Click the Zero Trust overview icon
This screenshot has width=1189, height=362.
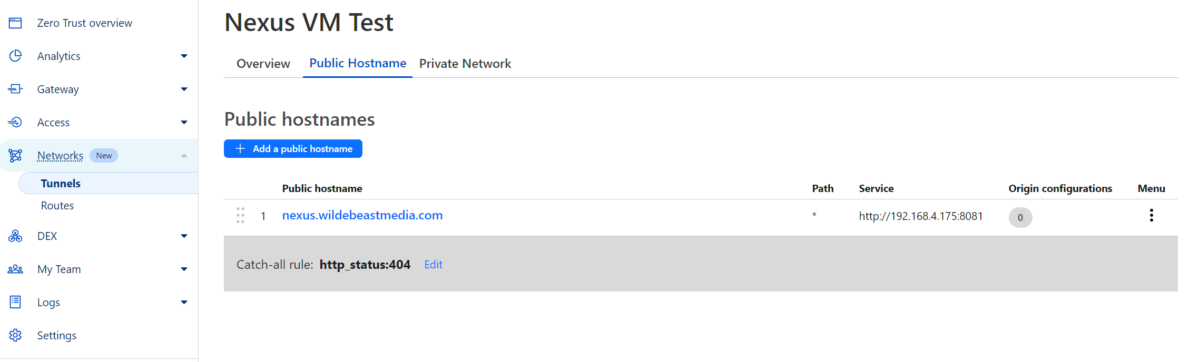[x=15, y=23]
